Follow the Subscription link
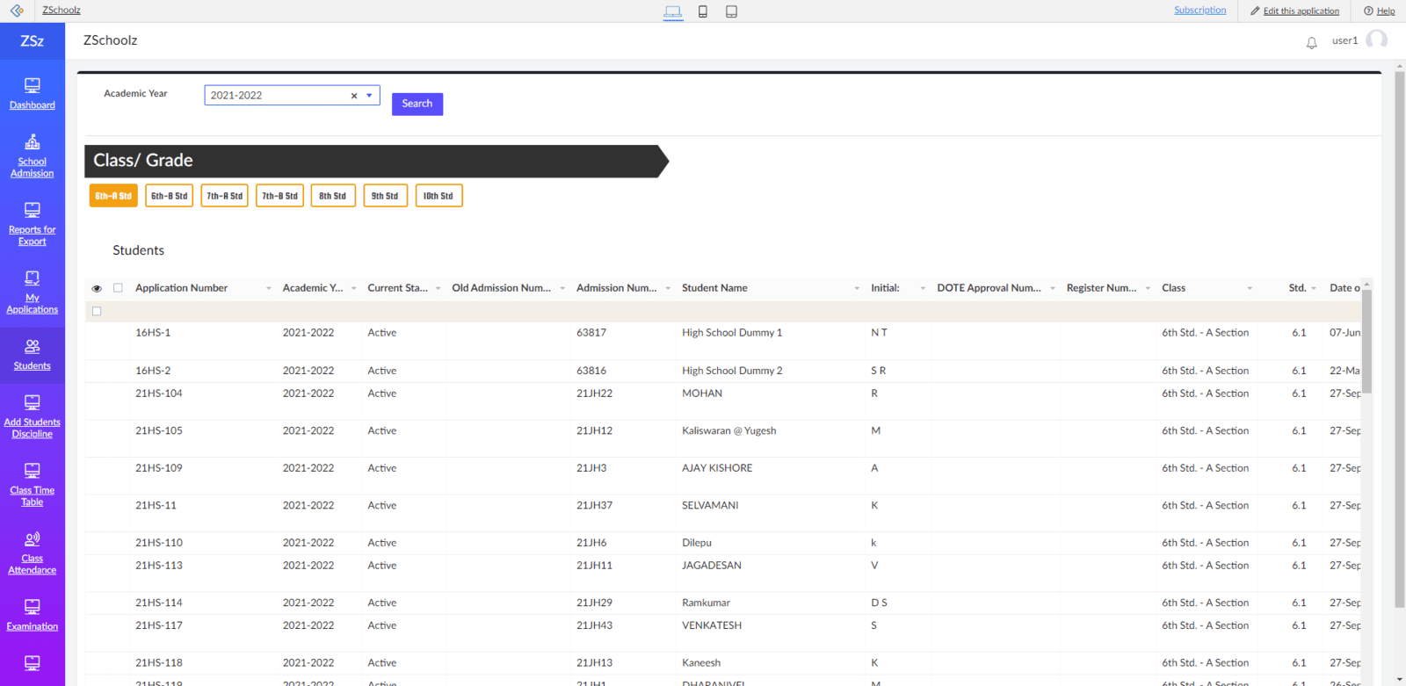This screenshot has width=1406, height=686. (x=1199, y=11)
